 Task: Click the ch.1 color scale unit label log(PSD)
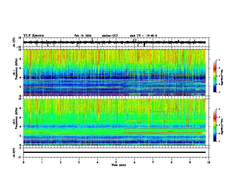(222, 78)
